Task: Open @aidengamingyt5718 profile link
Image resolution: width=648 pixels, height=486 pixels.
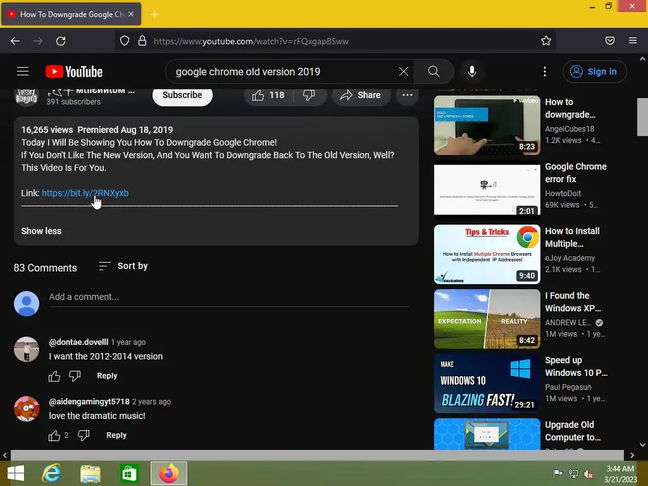Action: tap(89, 402)
